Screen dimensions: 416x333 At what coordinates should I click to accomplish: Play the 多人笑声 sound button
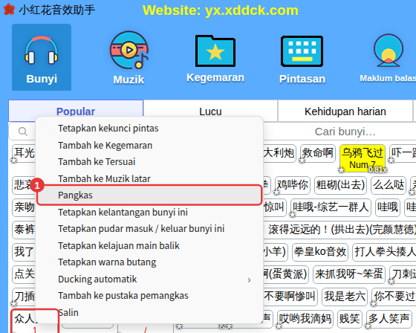click(x=389, y=318)
